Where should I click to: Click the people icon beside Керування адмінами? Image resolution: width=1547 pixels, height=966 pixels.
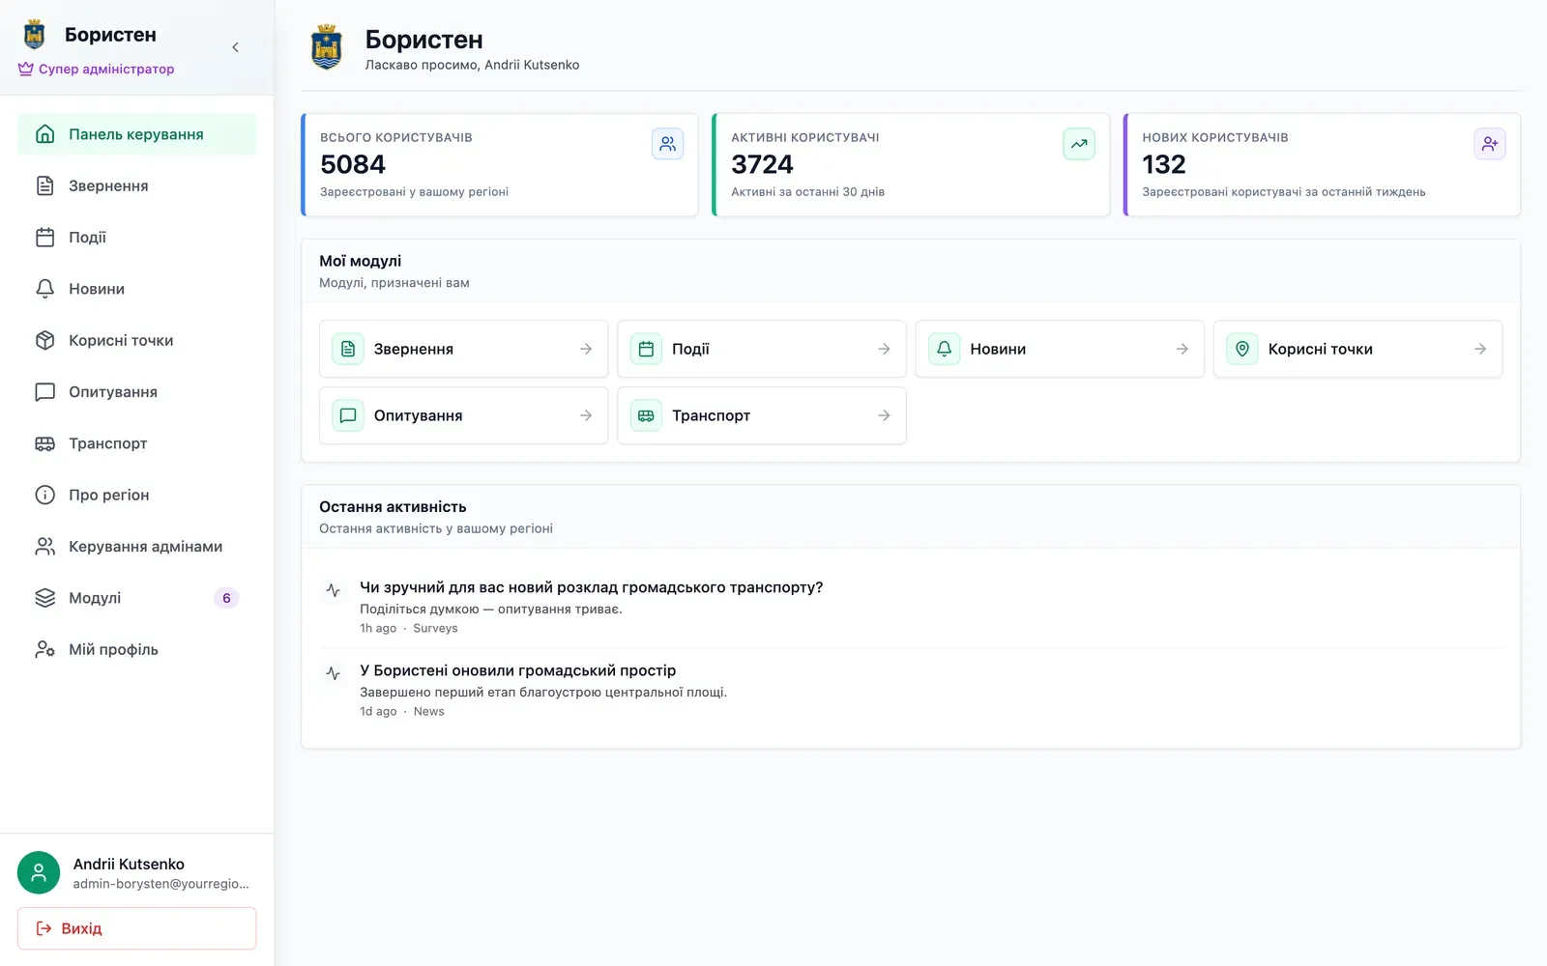point(45,547)
